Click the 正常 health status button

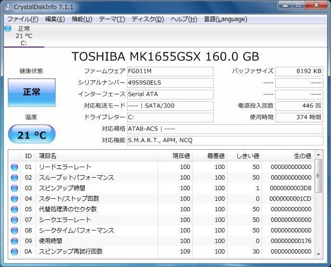tap(32, 93)
